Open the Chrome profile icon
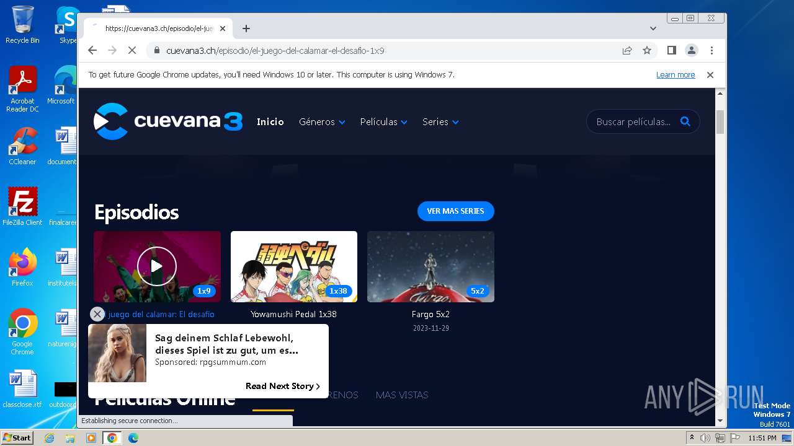Viewport: 794px width, 446px height. (x=692, y=51)
